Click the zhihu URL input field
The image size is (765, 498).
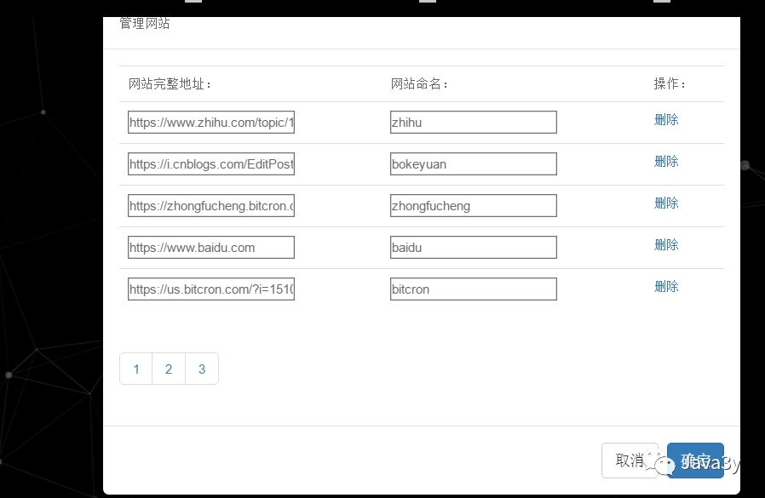211,122
